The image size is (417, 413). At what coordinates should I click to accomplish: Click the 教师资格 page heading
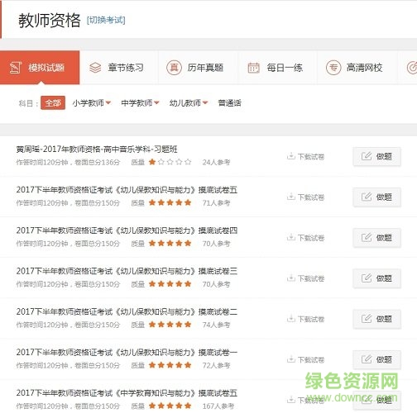click(50, 21)
